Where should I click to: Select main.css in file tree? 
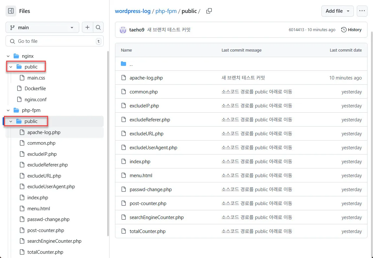point(36,78)
